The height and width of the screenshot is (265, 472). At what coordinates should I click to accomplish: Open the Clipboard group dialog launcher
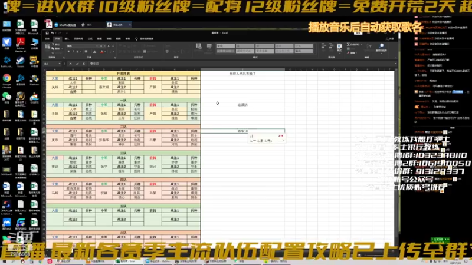64,57
